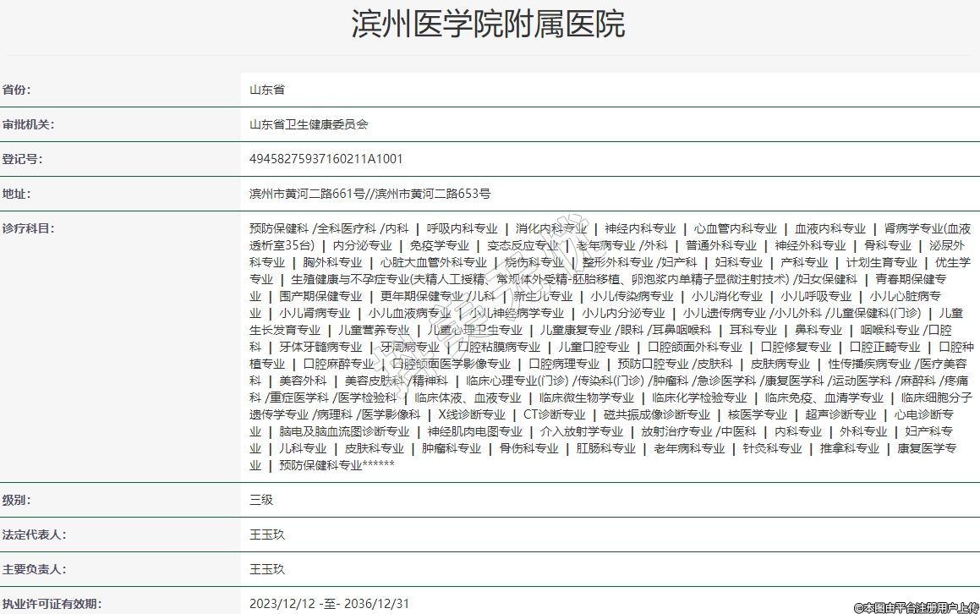Click the 针灸科专业 specialty entry

[772, 448]
